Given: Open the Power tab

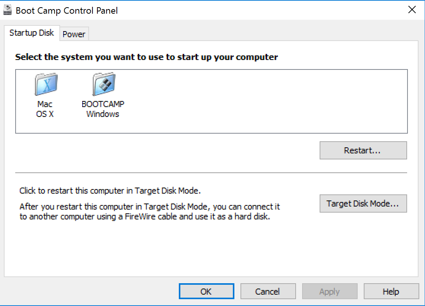Looking at the screenshot, I should [x=74, y=34].
